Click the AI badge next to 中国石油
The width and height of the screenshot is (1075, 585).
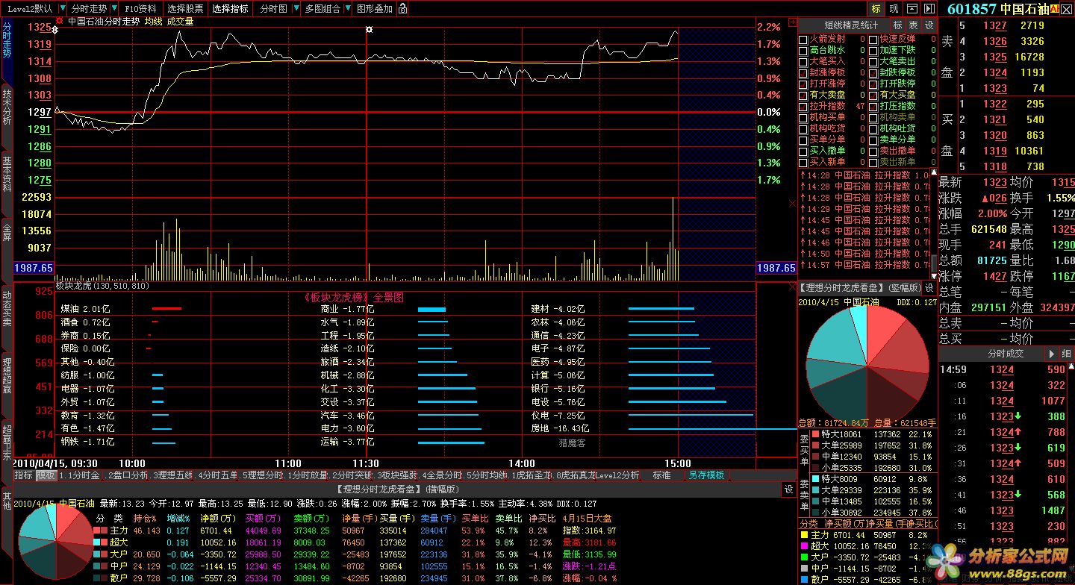coord(1055,9)
